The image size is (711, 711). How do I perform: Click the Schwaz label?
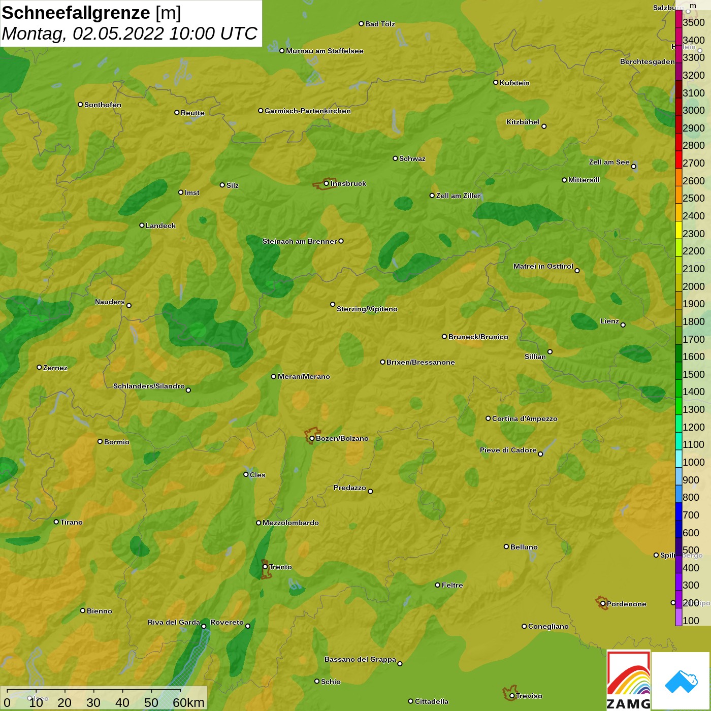412,158
